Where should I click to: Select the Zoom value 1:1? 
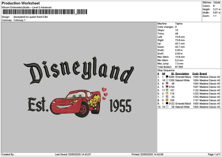[215, 16]
